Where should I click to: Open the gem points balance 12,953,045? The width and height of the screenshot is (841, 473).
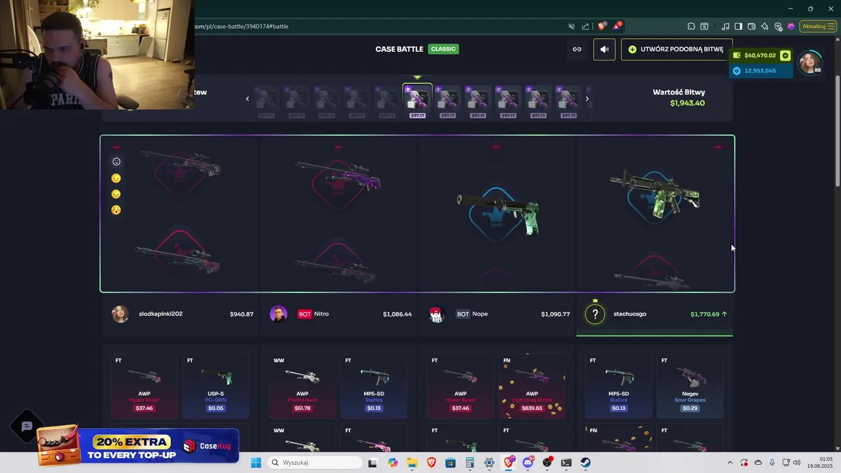[760, 70]
